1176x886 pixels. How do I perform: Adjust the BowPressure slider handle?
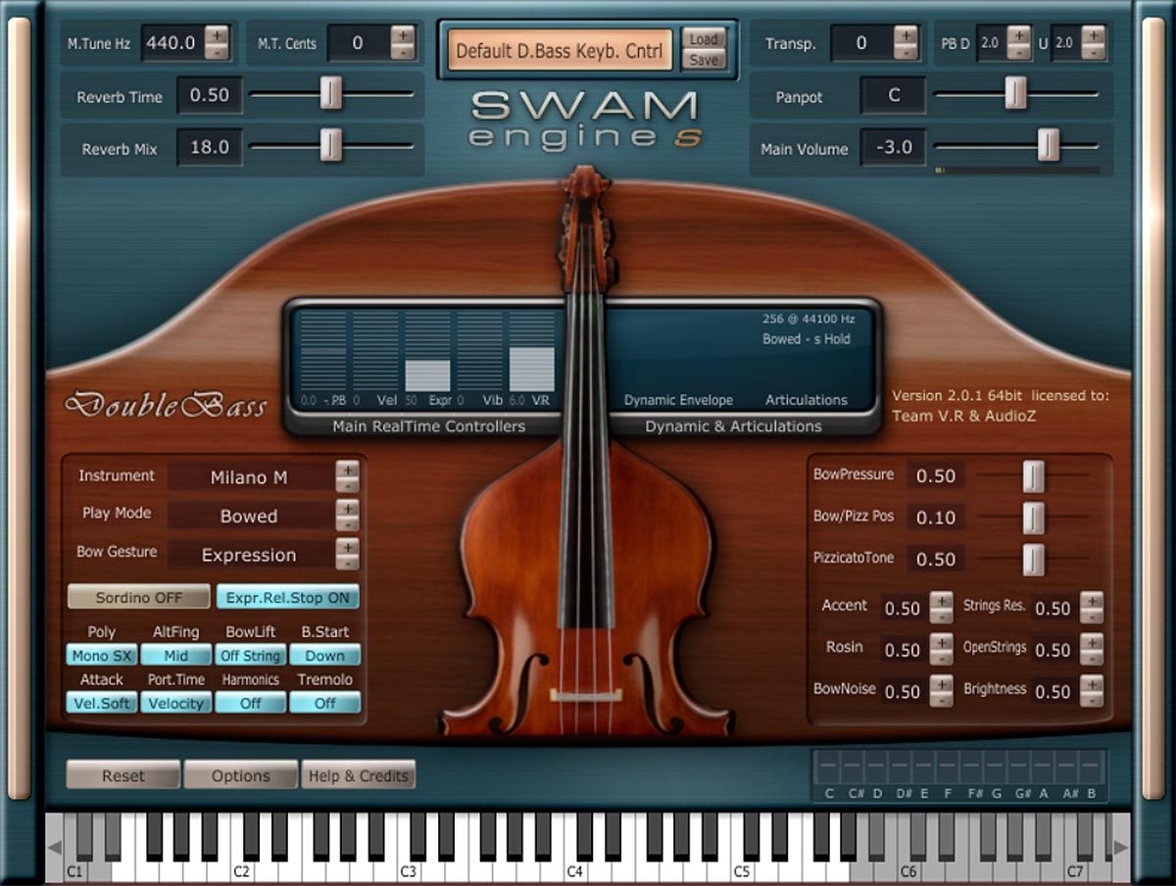coord(1034,475)
